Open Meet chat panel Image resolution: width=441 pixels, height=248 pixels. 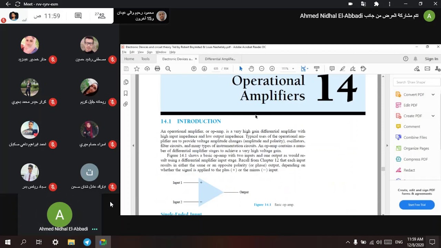(78, 16)
